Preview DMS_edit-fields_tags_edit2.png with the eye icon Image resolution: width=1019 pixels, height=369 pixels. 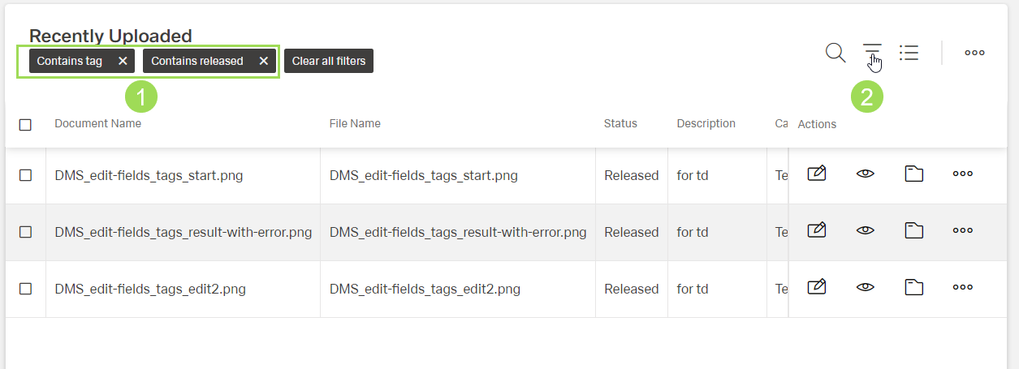click(866, 287)
